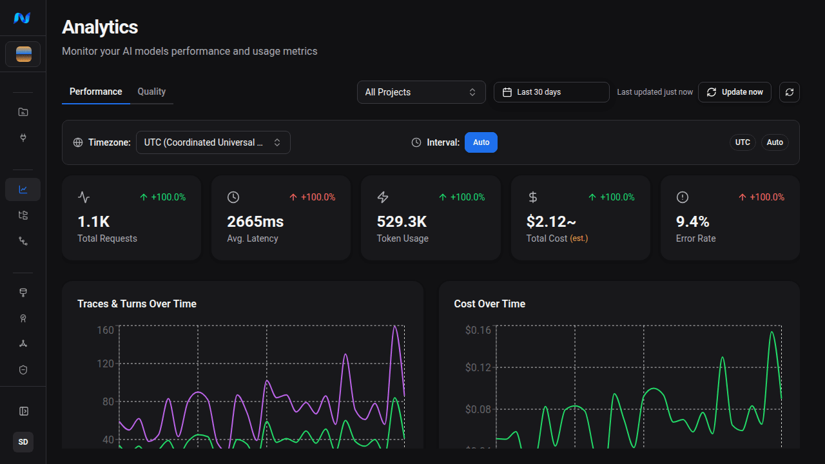Click the clock icon on Avg. Latency card
This screenshot has width=825, height=464.
tap(233, 197)
